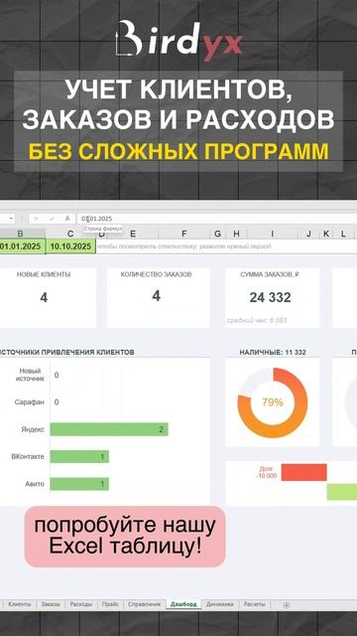Open the Заказы sheet tab
Screen dimensions: 357x636
[51, 604]
